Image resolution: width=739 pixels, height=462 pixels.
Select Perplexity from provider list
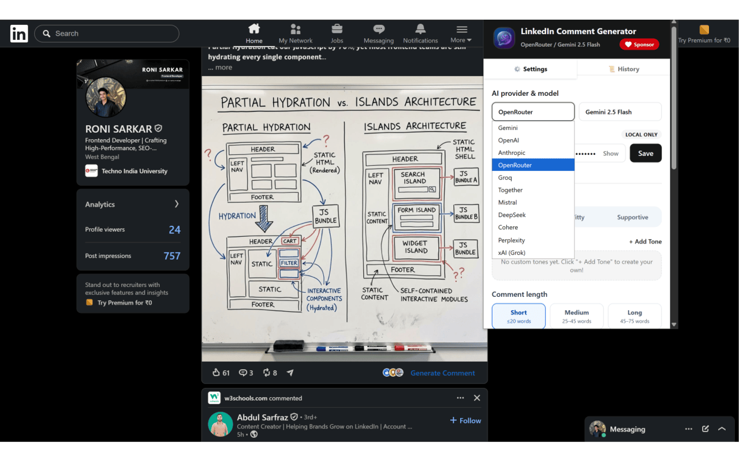point(533,240)
